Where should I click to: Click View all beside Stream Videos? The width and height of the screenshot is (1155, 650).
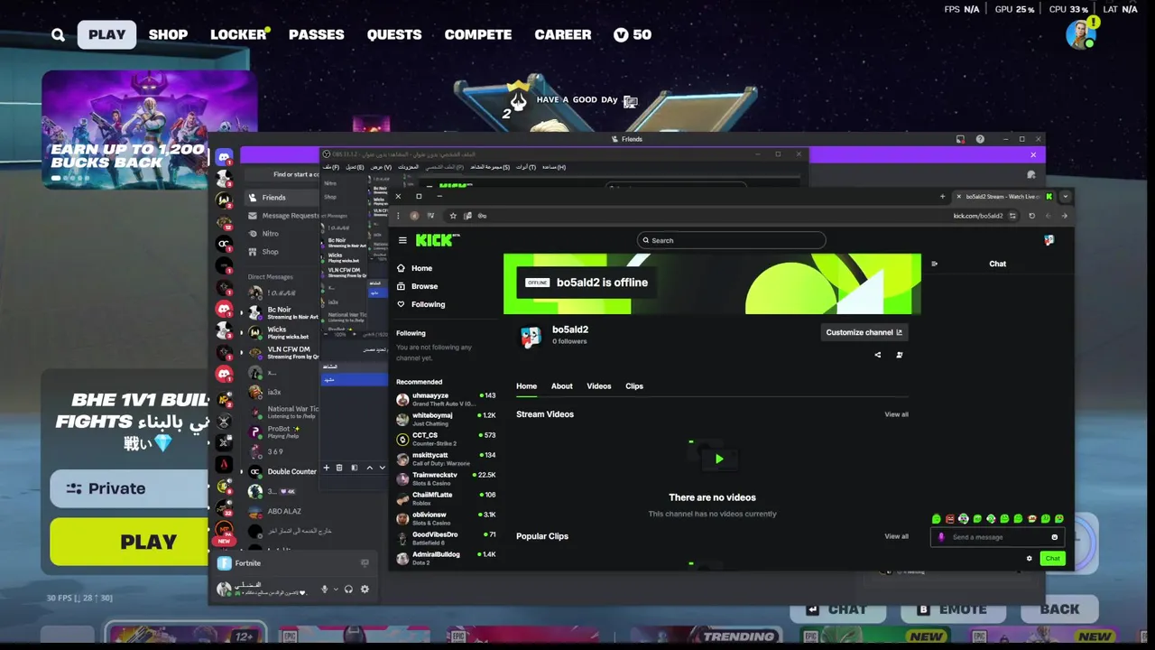(896, 414)
